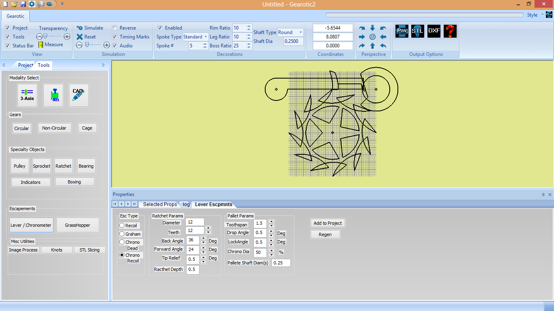Switch to the Selected Props tab

[x=160, y=204]
